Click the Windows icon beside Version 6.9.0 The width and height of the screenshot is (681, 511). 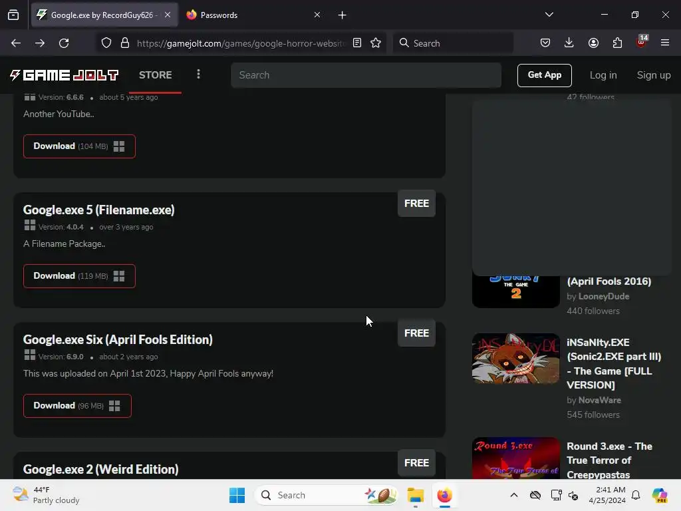pos(30,355)
